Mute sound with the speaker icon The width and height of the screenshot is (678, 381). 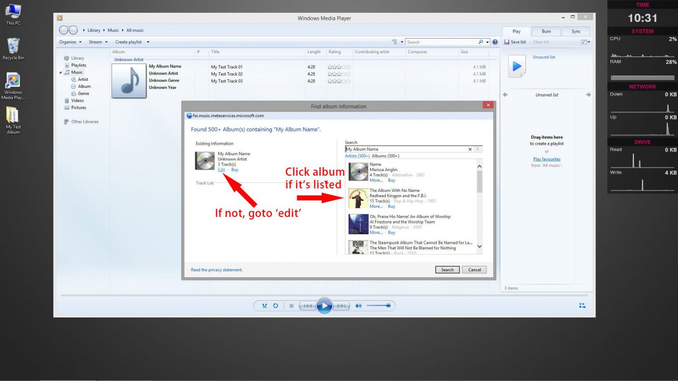click(358, 306)
